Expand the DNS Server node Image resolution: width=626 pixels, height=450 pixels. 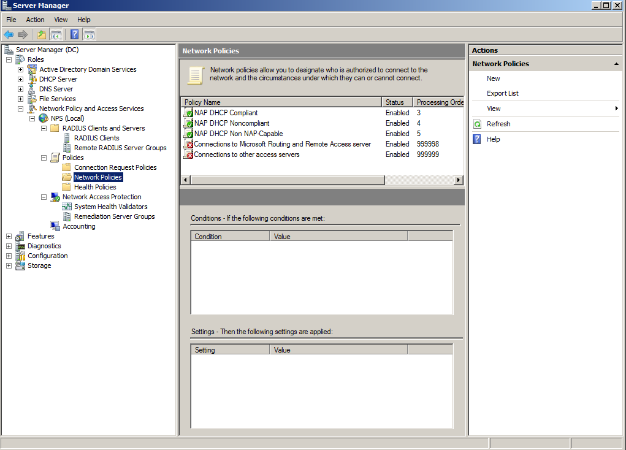pos(20,89)
